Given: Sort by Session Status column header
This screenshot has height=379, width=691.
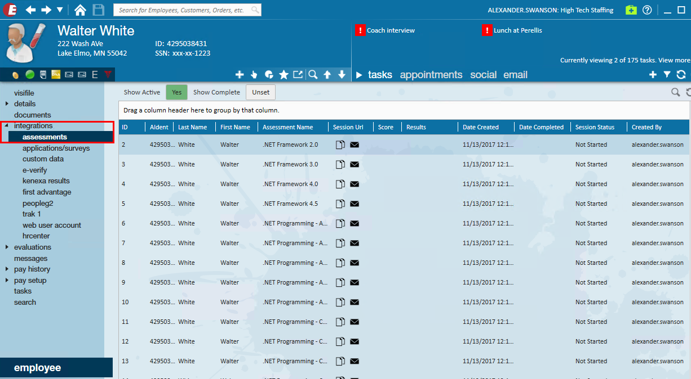Looking at the screenshot, I should (x=599, y=127).
